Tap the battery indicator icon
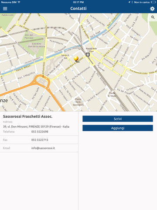This screenshot has width=157, height=210. click(x=154, y=2)
